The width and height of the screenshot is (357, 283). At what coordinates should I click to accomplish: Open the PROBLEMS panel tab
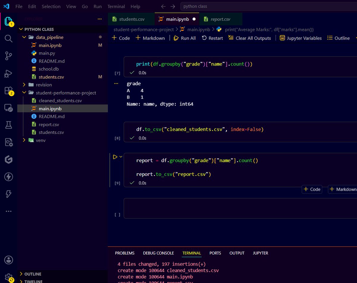point(125,253)
